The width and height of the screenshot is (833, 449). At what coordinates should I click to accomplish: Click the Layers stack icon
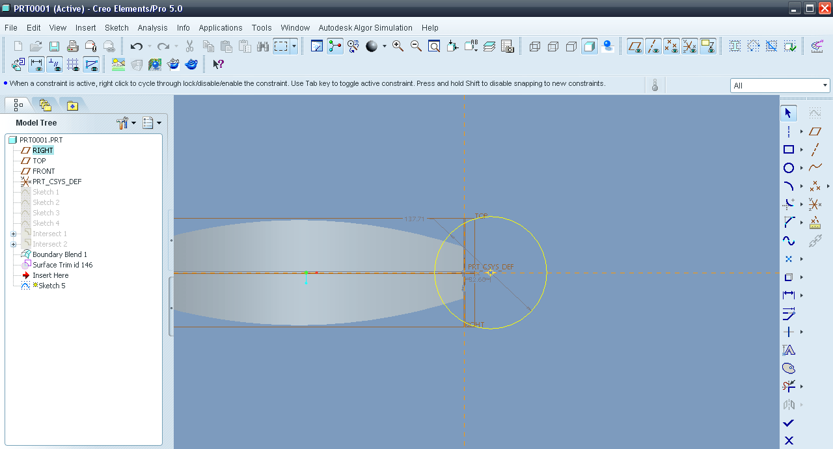tap(489, 46)
